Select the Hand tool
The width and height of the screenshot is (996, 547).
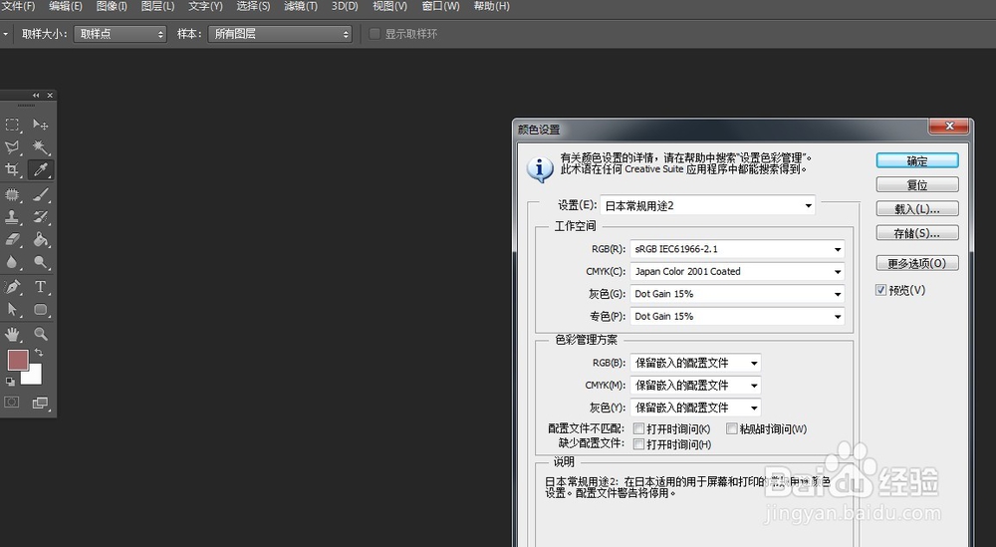coord(12,334)
